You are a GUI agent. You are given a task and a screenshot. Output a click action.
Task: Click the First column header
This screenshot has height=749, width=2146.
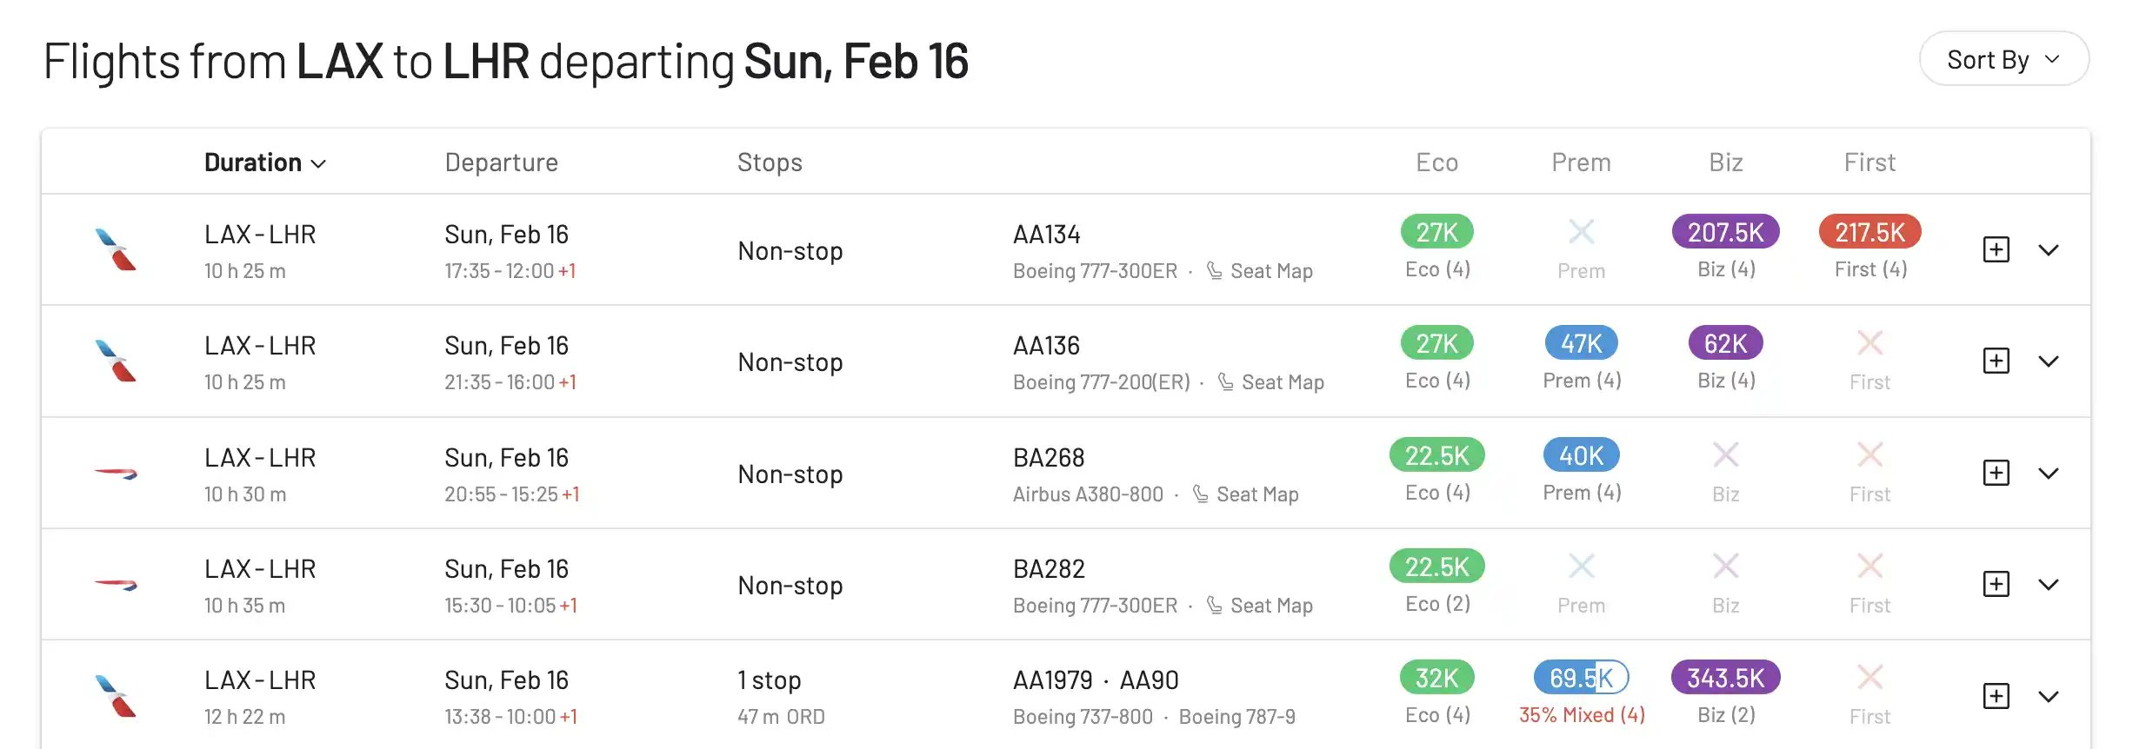tap(1869, 162)
